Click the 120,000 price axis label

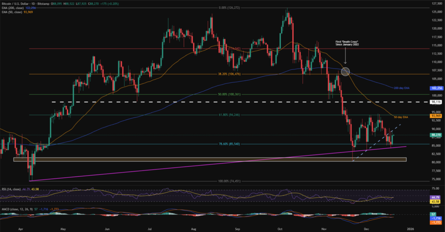tap(437, 28)
